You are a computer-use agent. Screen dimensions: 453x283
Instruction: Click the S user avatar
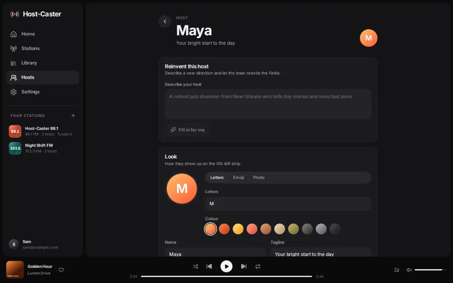tap(14, 244)
